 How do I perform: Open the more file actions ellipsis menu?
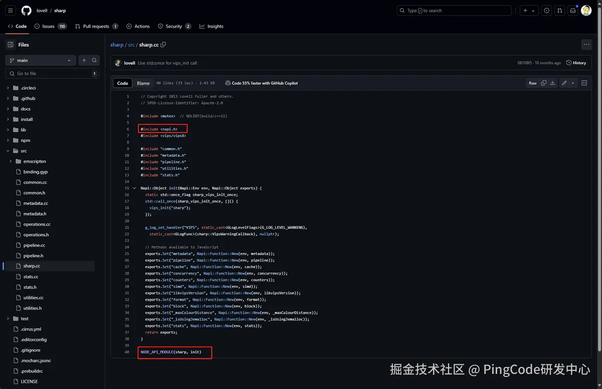tap(586, 45)
